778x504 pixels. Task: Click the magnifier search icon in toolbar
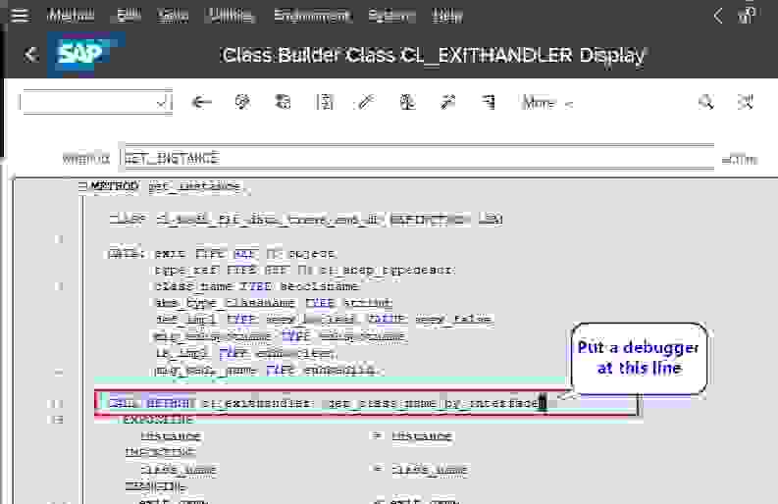(705, 102)
